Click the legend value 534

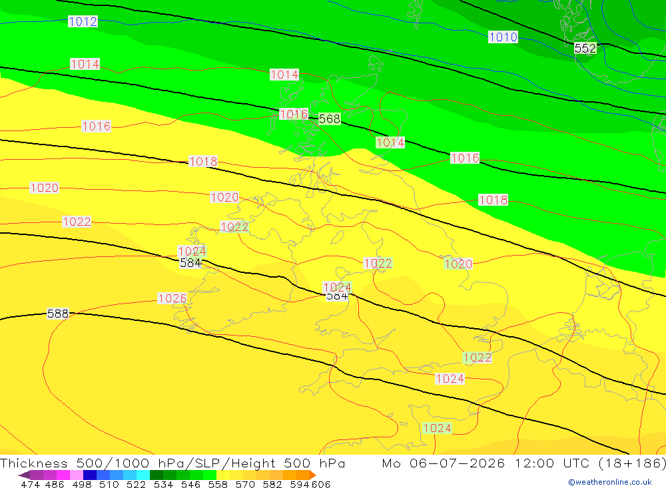pos(163,484)
